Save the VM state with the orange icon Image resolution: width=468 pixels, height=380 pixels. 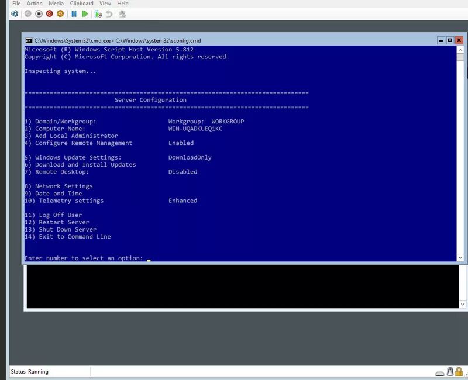60,13
